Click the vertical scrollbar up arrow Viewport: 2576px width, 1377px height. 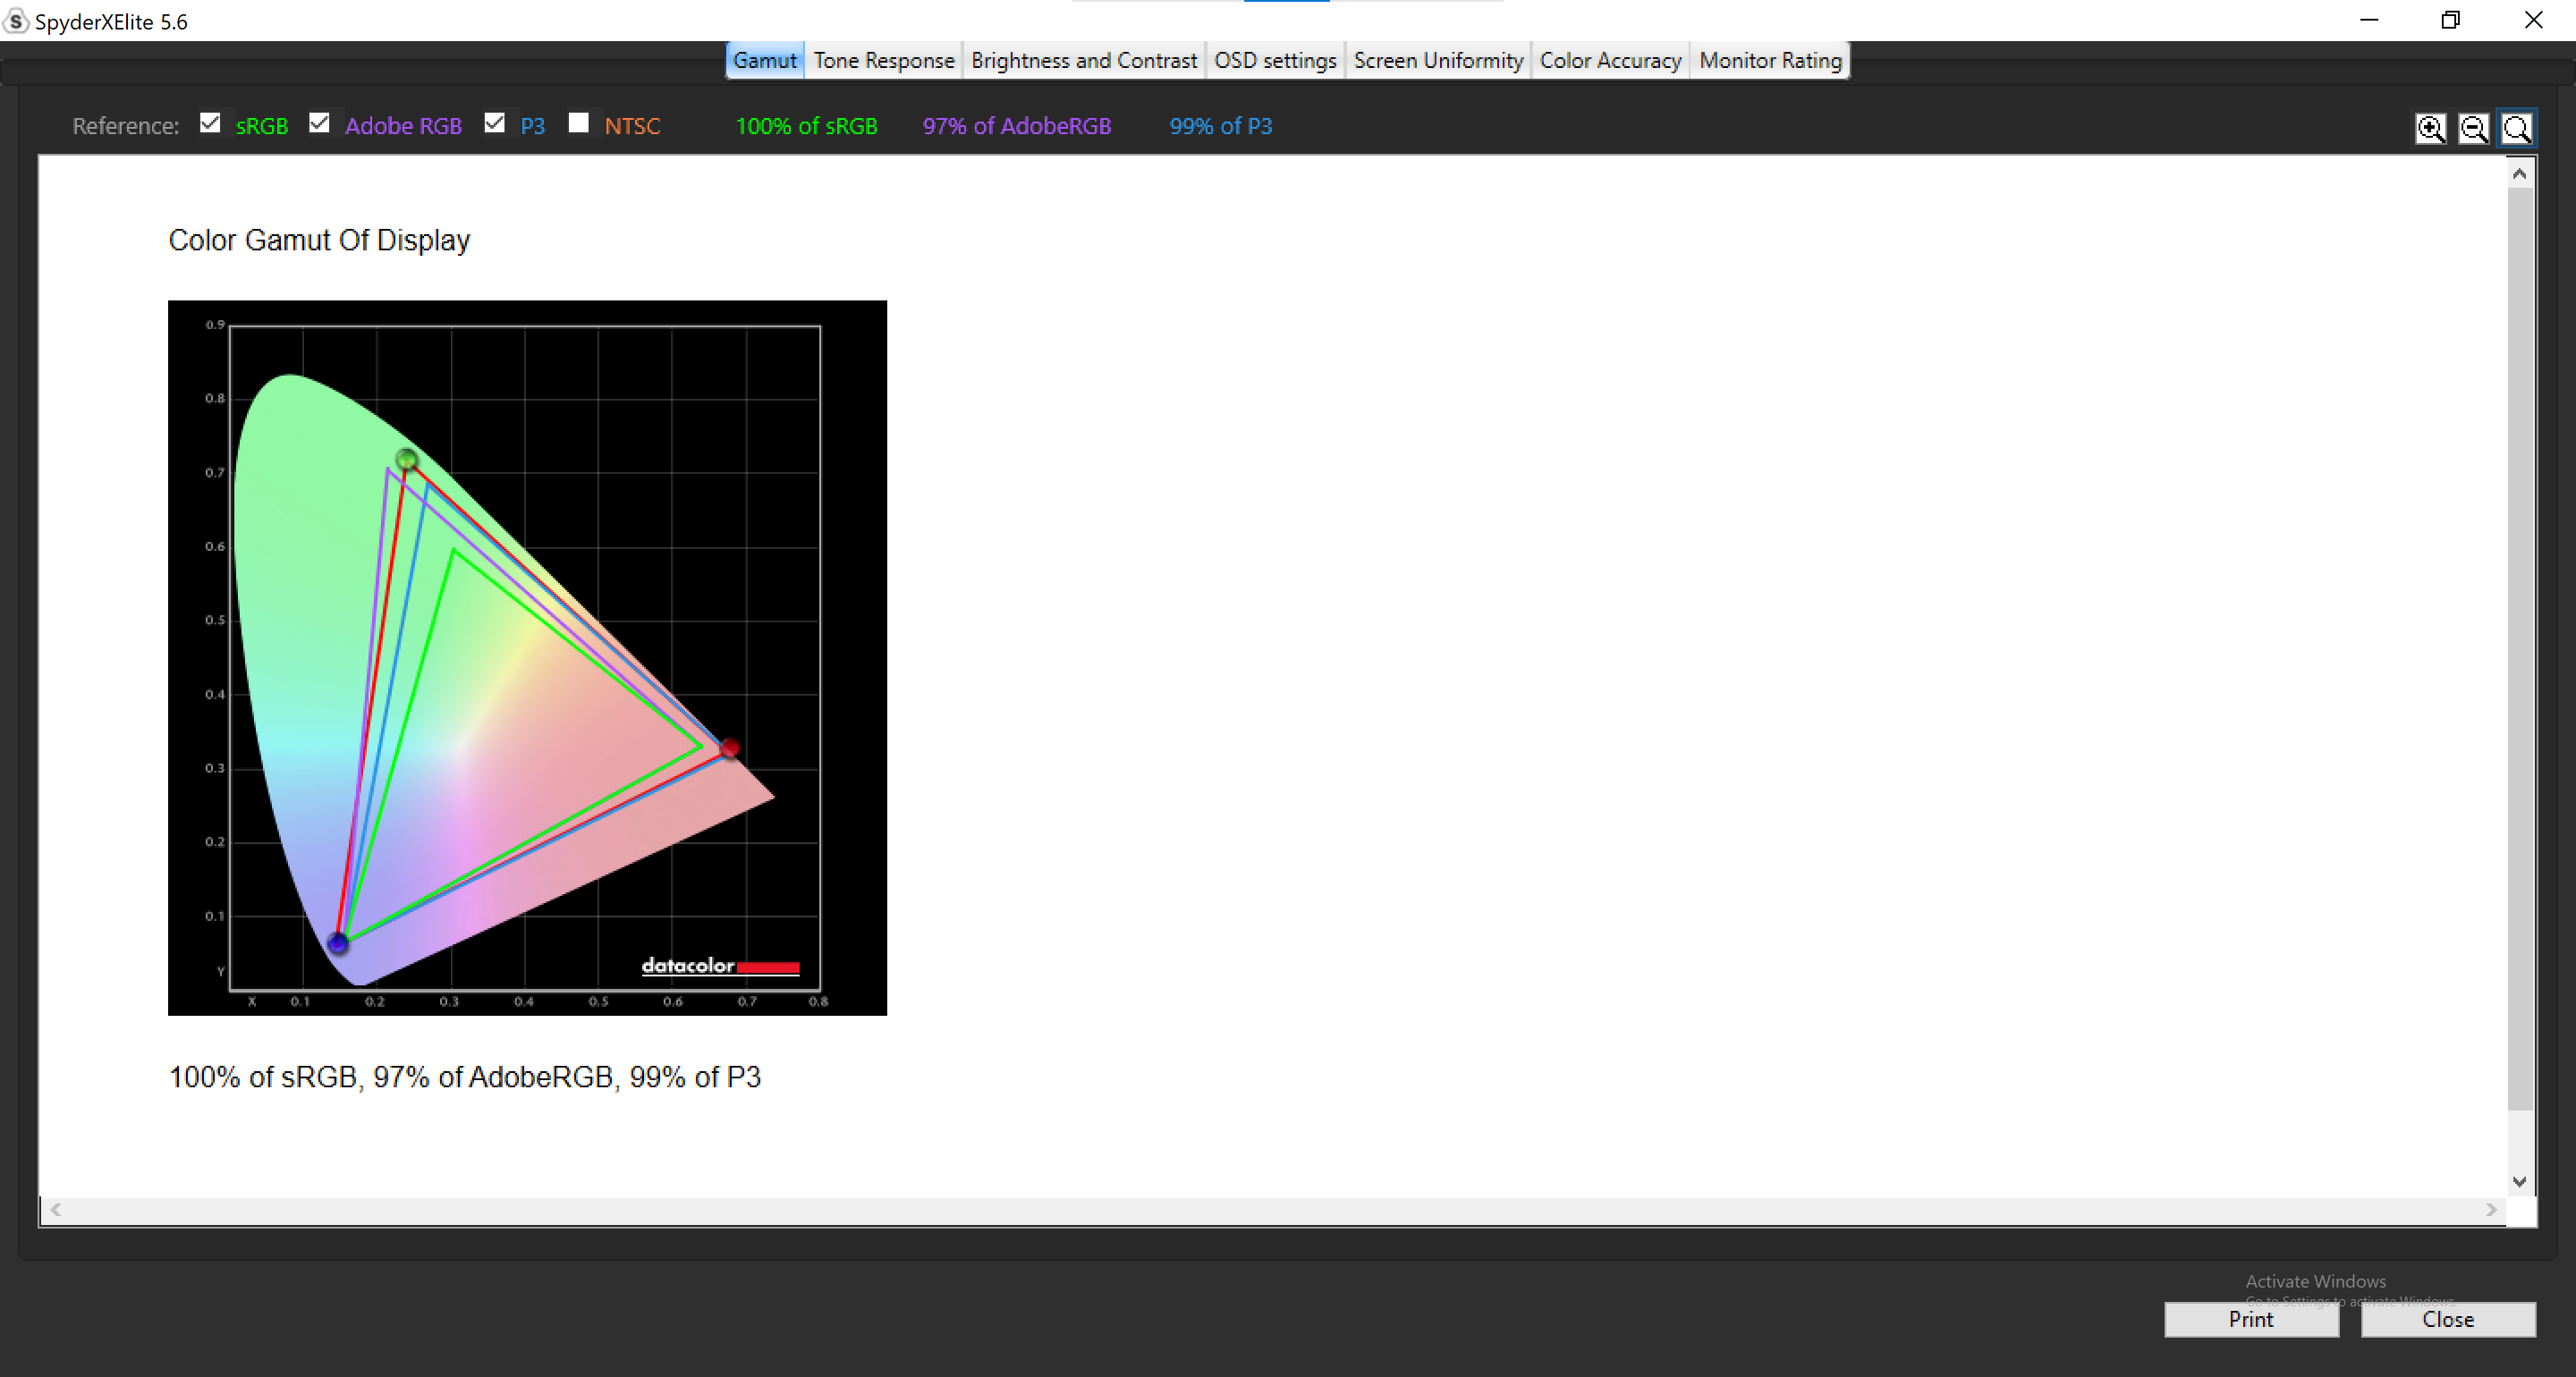click(x=2519, y=174)
